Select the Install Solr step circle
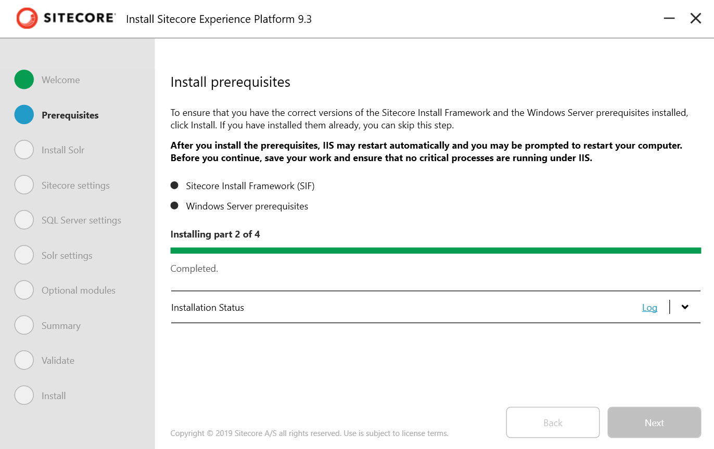The height and width of the screenshot is (449, 714). [24, 150]
